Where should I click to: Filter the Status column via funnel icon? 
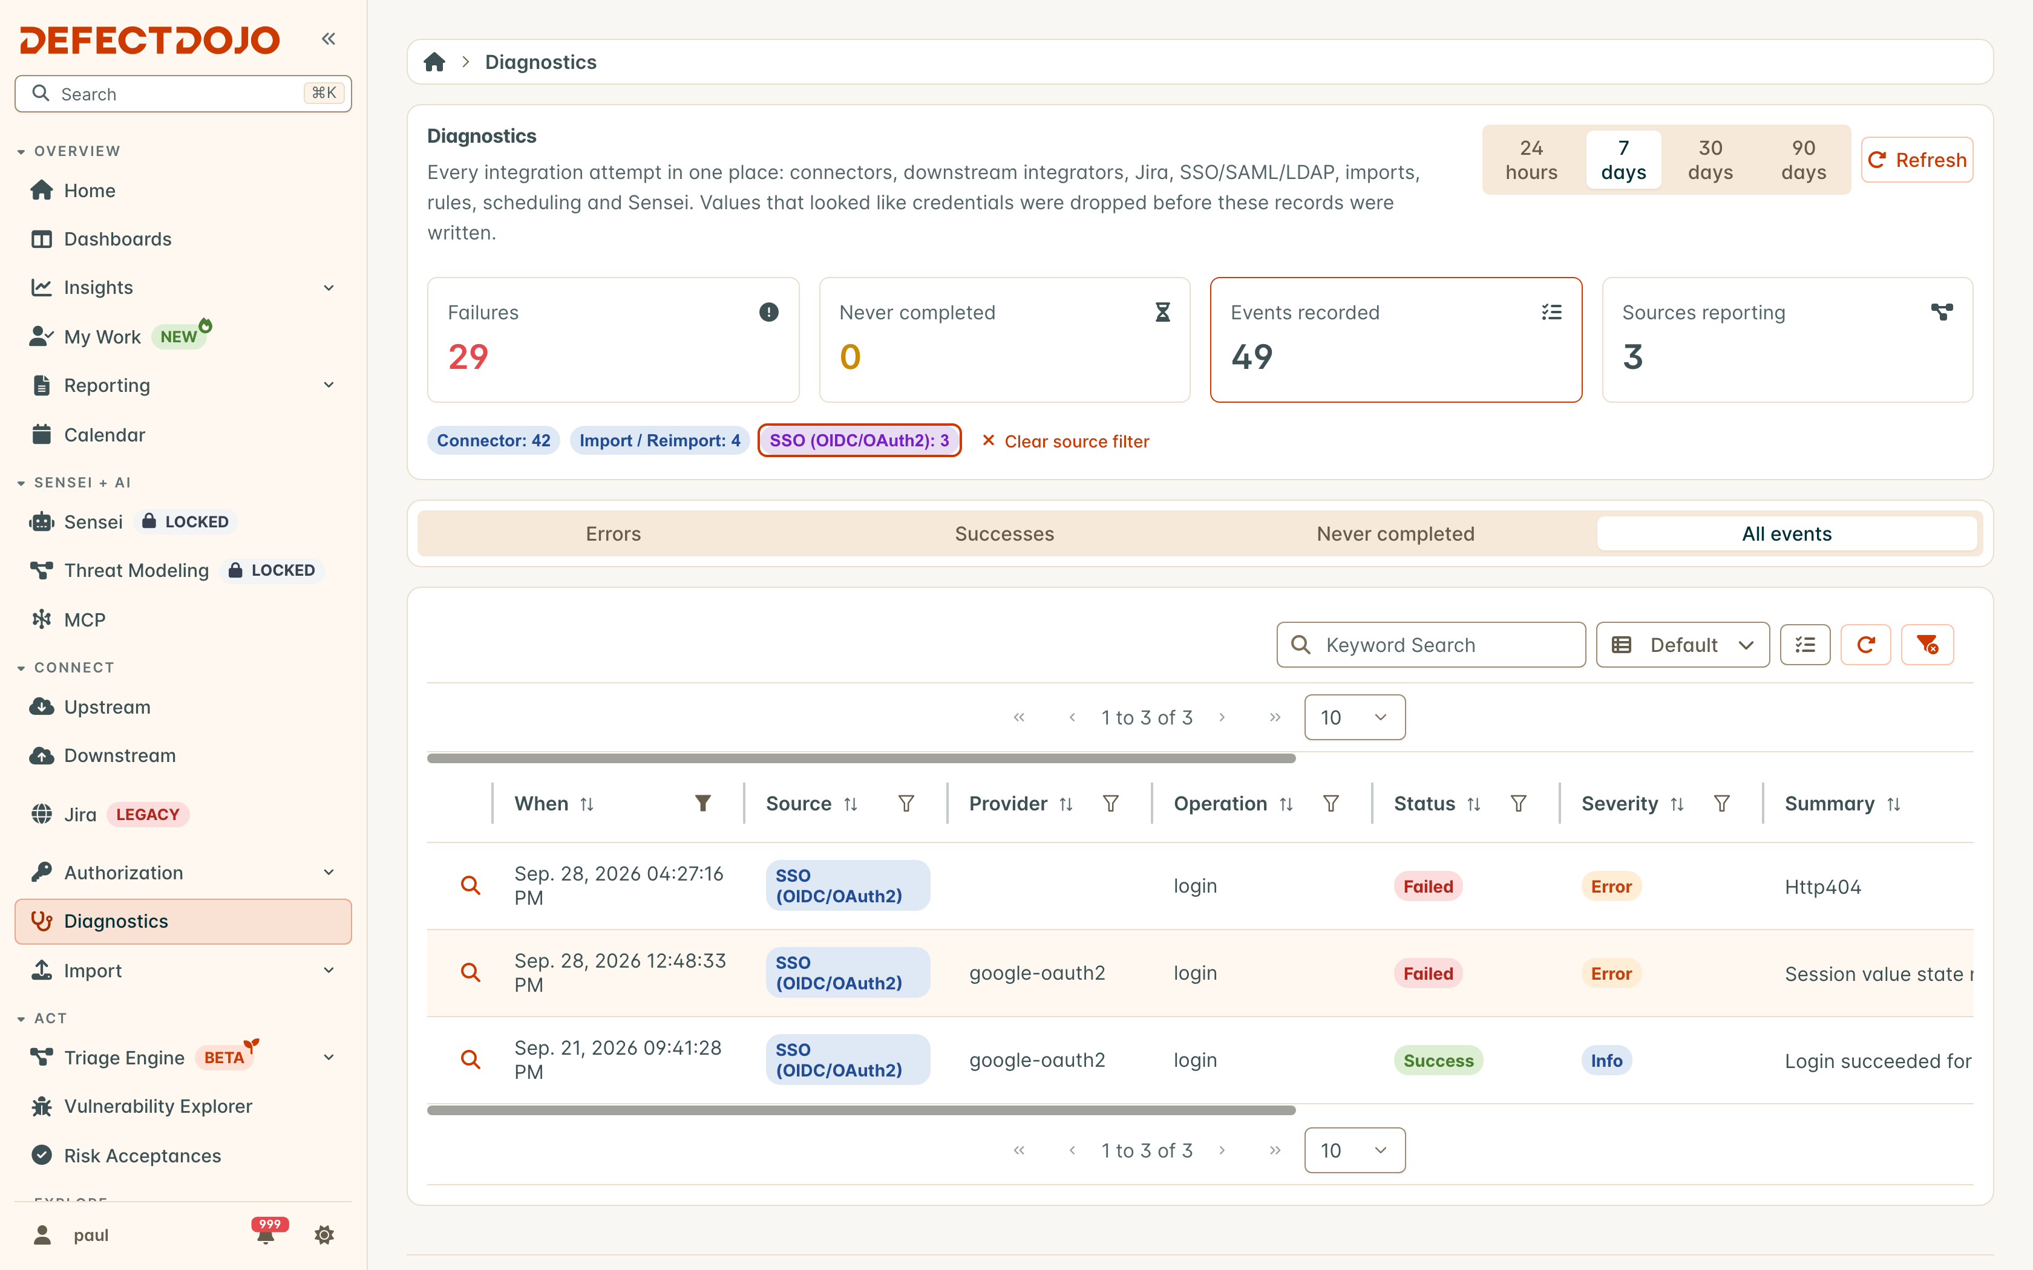click(x=1519, y=804)
